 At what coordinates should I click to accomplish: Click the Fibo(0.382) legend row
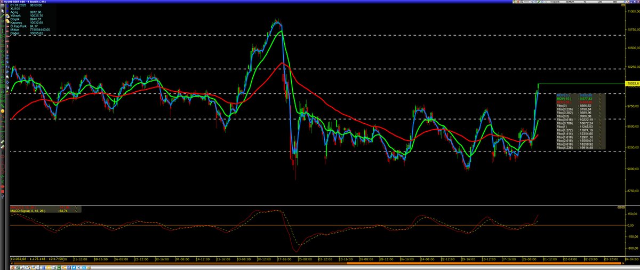coord(580,113)
